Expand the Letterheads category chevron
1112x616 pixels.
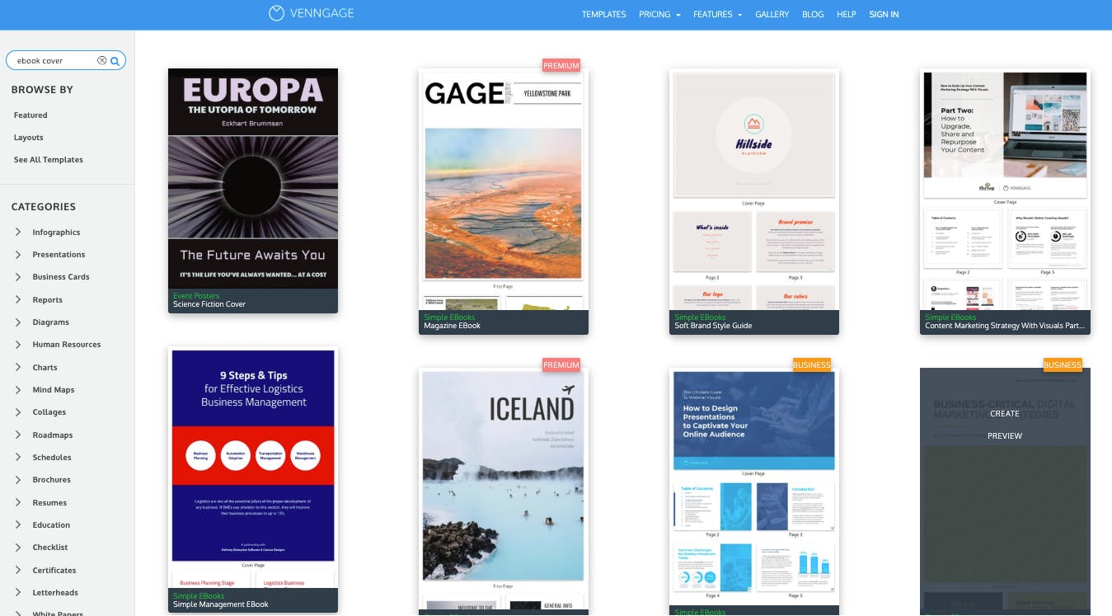coord(18,593)
